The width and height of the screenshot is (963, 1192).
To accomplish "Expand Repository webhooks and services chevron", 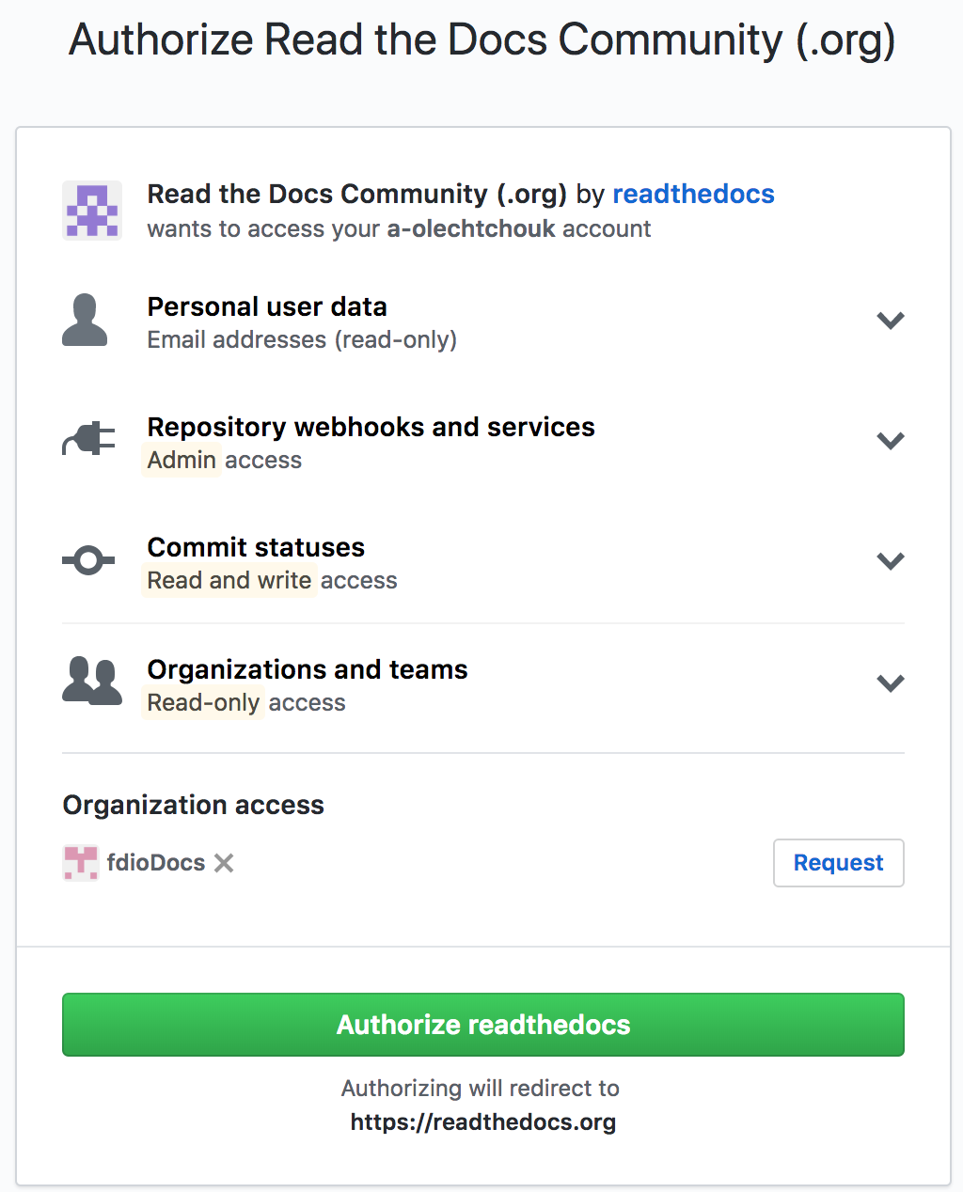I will tap(891, 441).
